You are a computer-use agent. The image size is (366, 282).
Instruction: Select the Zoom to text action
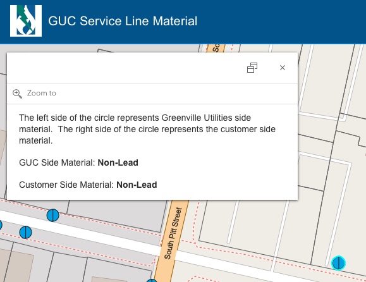(42, 93)
